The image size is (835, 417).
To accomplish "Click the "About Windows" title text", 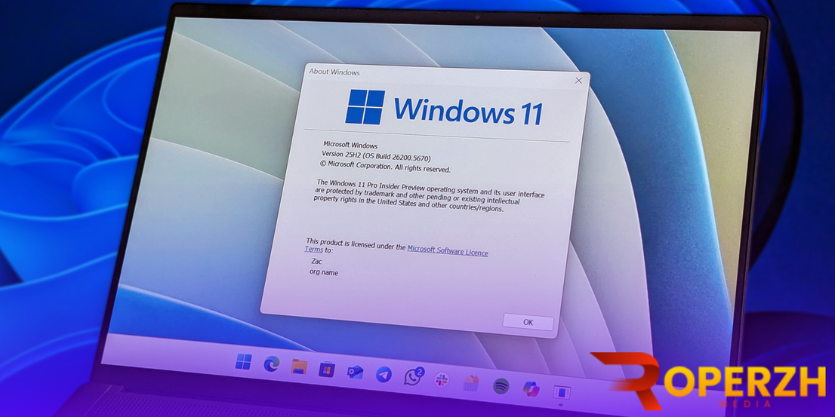I will coord(334,72).
